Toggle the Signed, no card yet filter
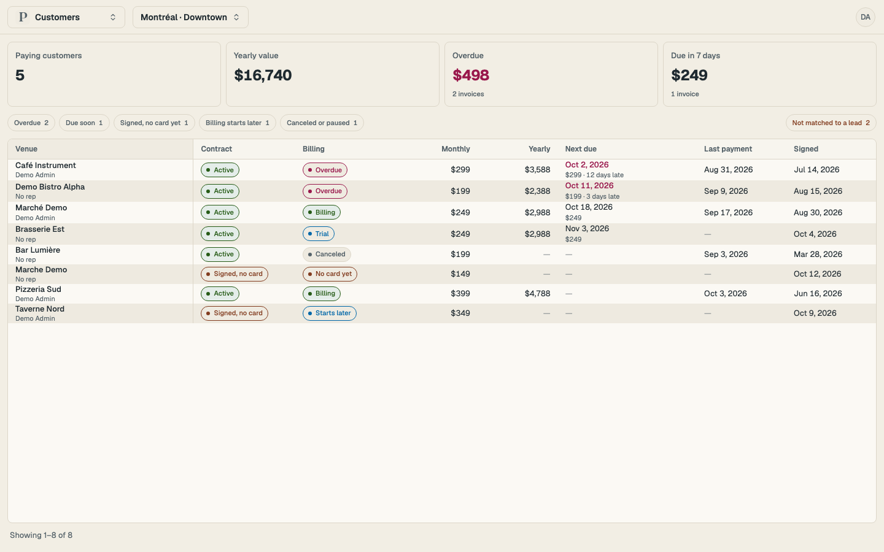Image resolution: width=884 pixels, height=552 pixels. [x=154, y=123]
